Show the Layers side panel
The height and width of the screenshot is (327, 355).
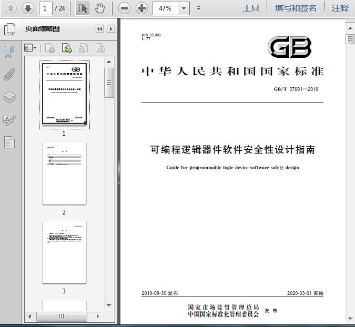(9, 97)
